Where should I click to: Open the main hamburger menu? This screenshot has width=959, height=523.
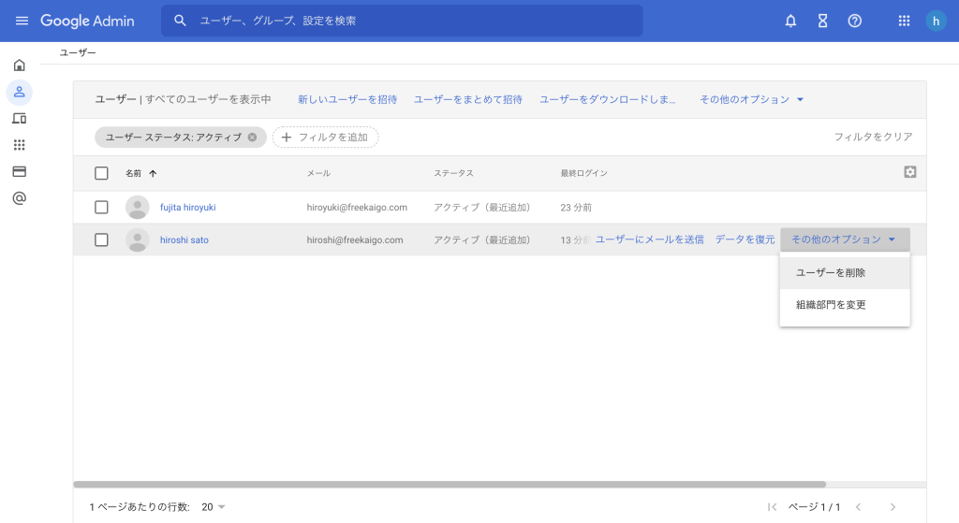tap(22, 21)
